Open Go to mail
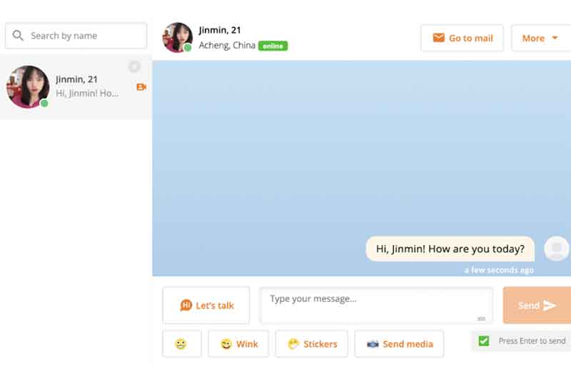The height and width of the screenshot is (374, 571). [x=462, y=38]
